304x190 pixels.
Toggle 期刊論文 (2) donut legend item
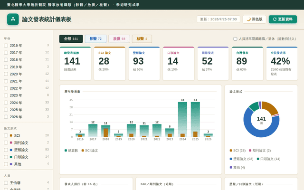(x=260, y=151)
